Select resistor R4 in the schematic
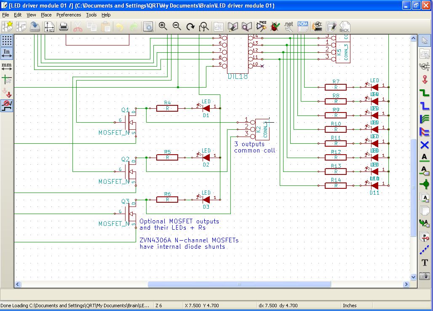 point(167,108)
